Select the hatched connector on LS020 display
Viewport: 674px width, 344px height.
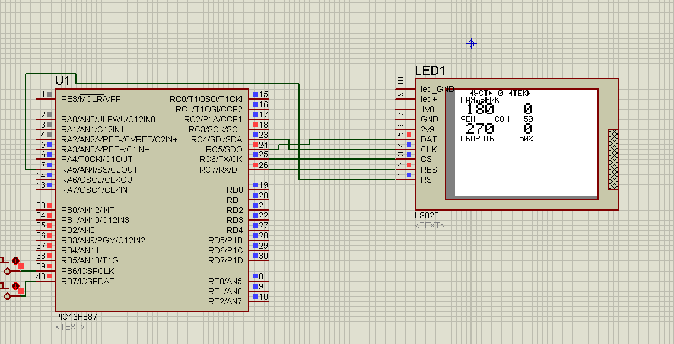click(x=613, y=159)
